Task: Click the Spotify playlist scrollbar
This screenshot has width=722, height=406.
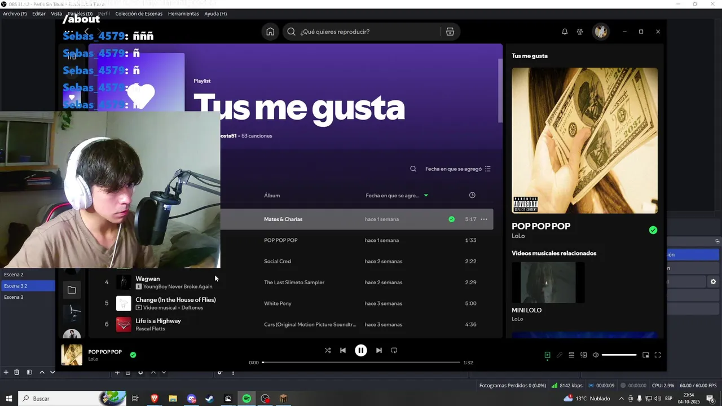Action: (x=500, y=90)
